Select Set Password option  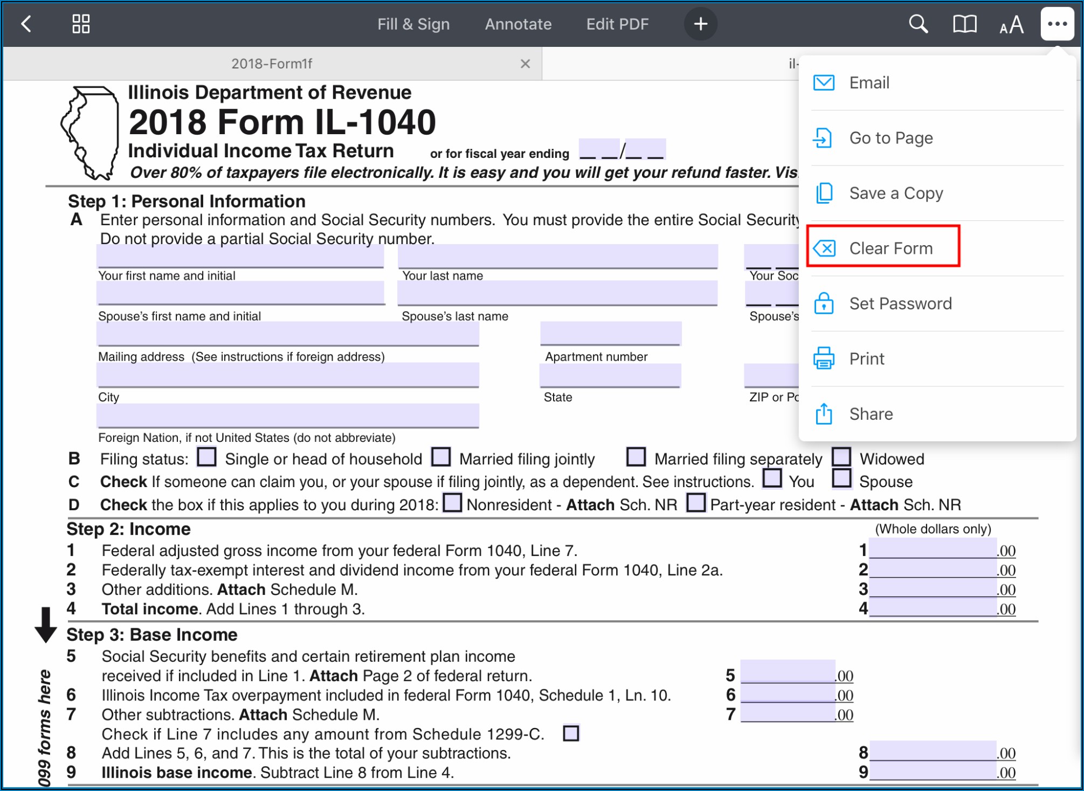pos(900,303)
